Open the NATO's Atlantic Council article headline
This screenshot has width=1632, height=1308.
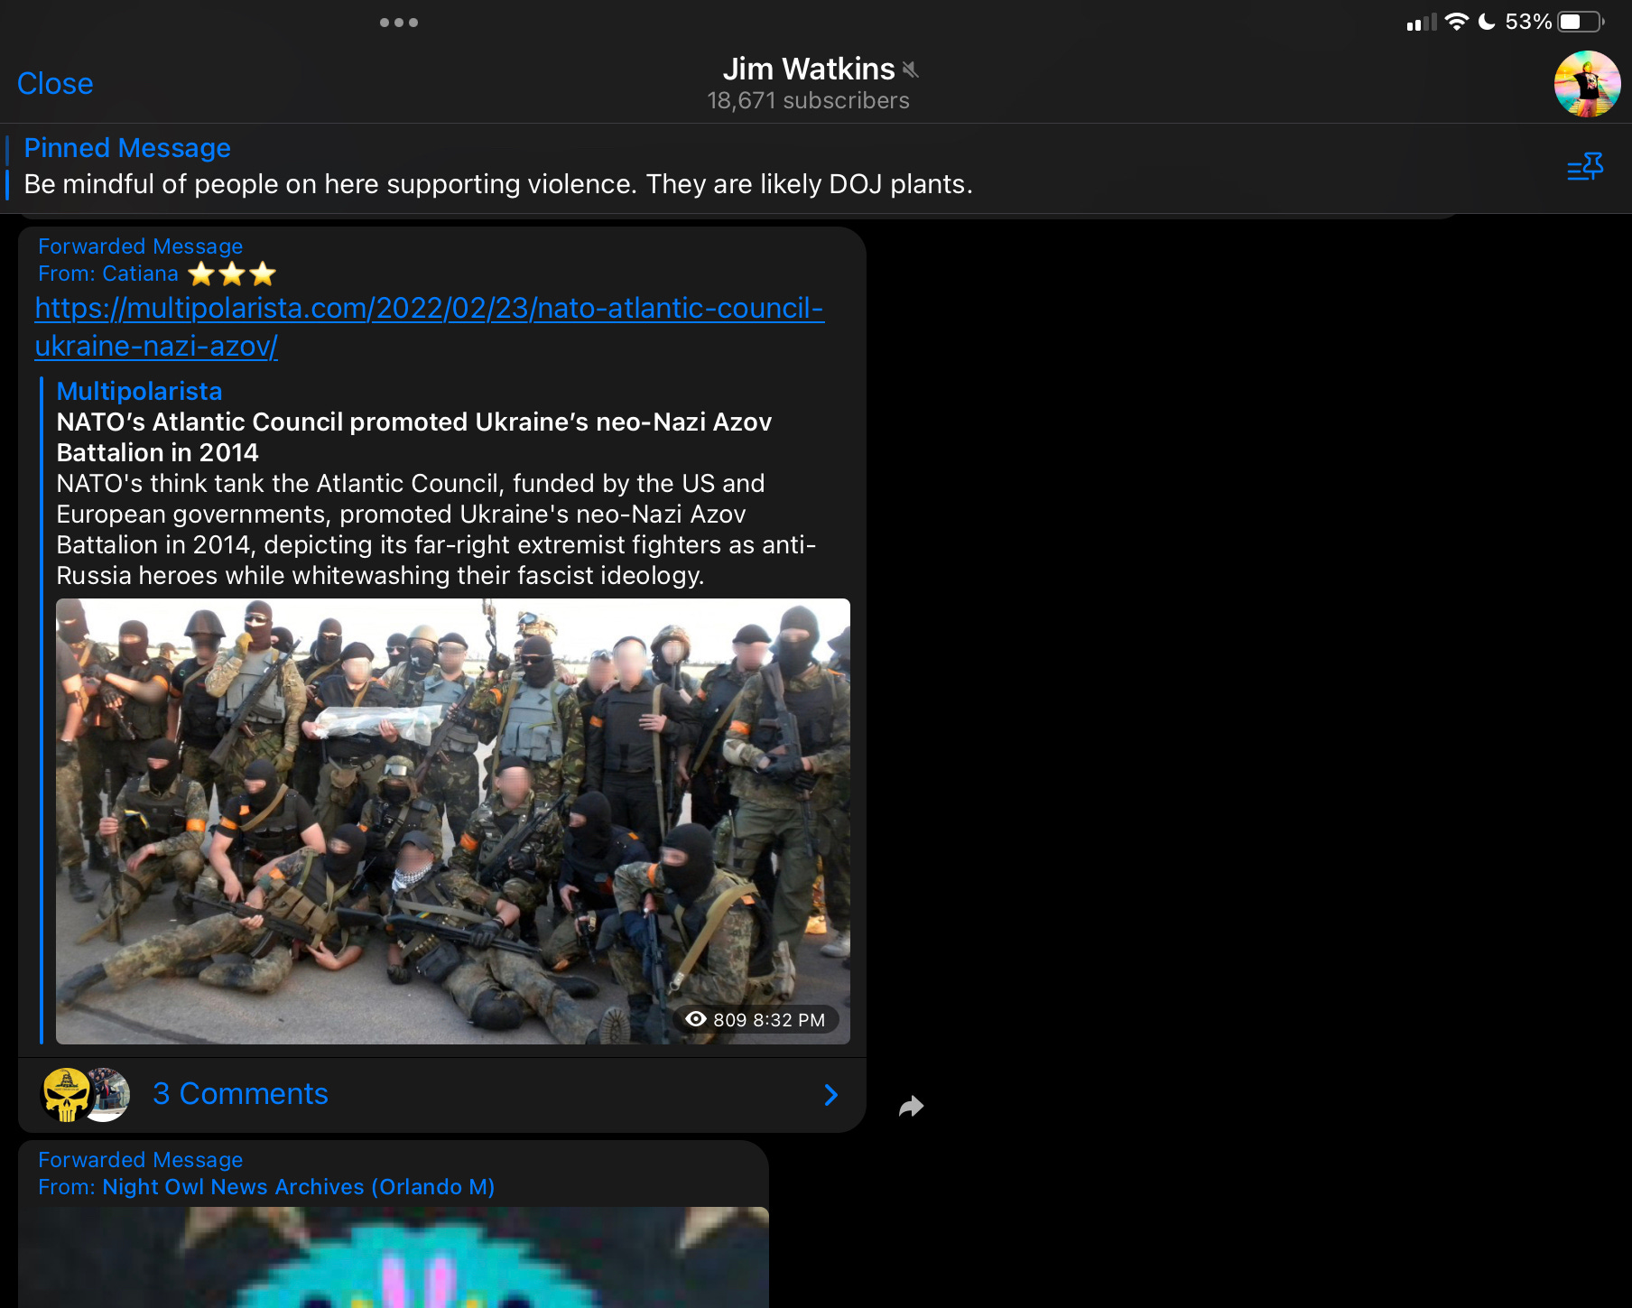click(x=414, y=437)
